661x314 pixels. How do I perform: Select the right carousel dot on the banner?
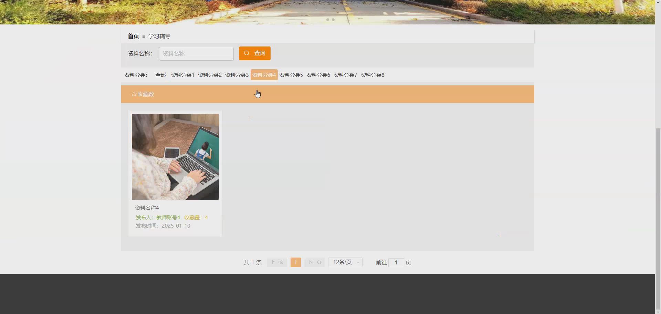pos(333,20)
